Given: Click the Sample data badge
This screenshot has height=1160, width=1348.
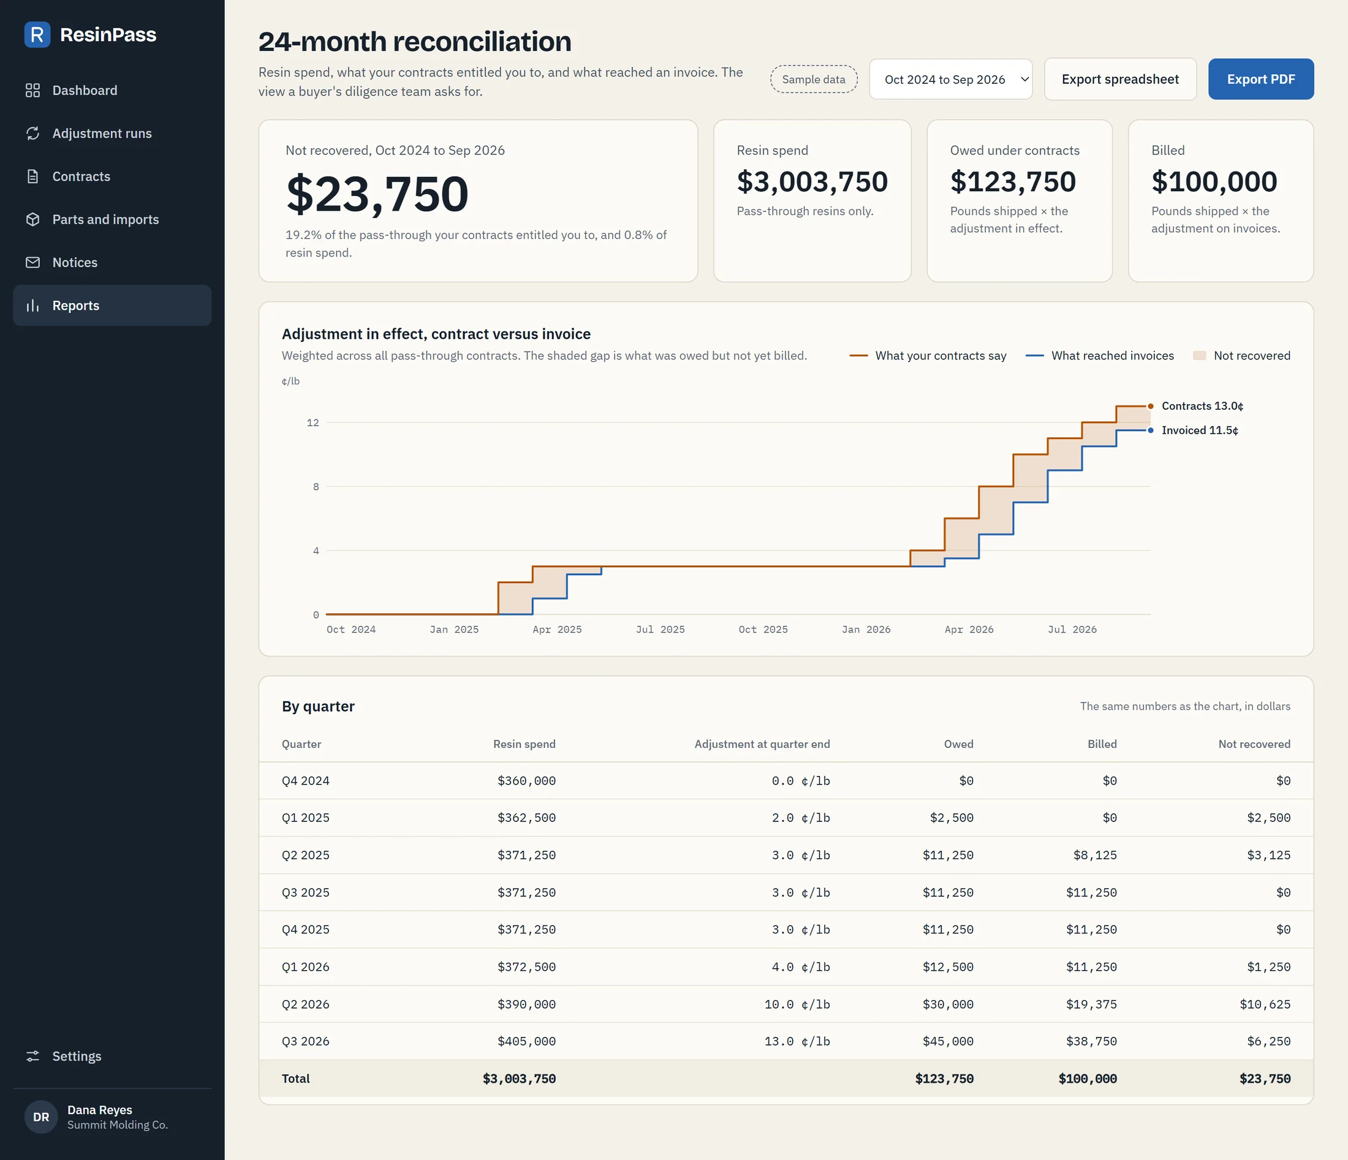Looking at the screenshot, I should click(813, 80).
